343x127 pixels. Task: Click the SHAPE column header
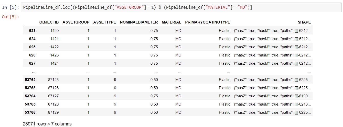[x=304, y=22]
